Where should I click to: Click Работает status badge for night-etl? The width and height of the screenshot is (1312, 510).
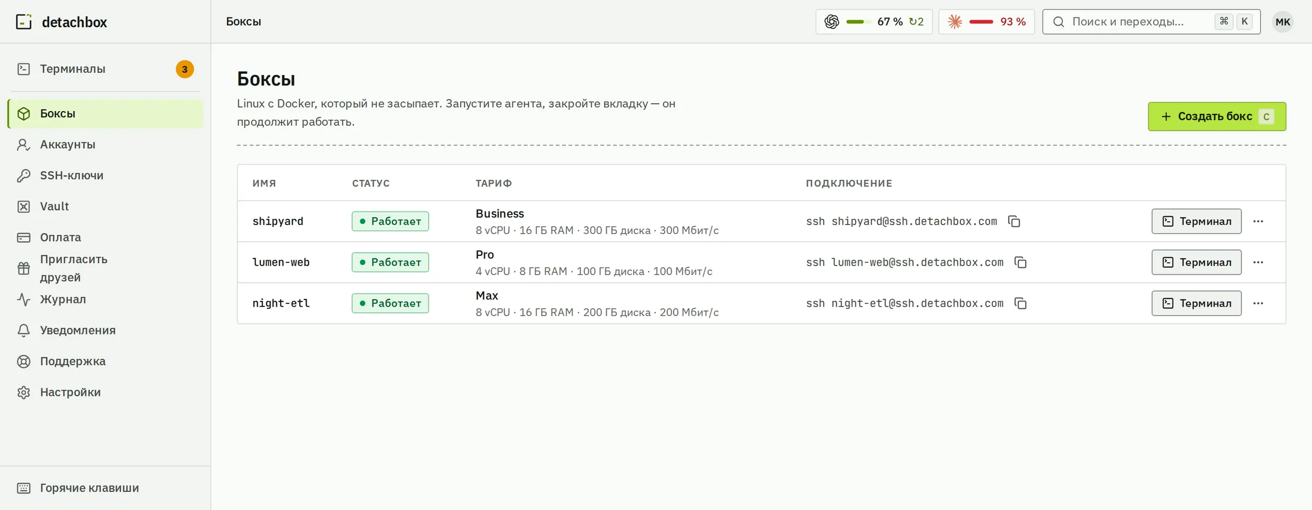pos(390,303)
